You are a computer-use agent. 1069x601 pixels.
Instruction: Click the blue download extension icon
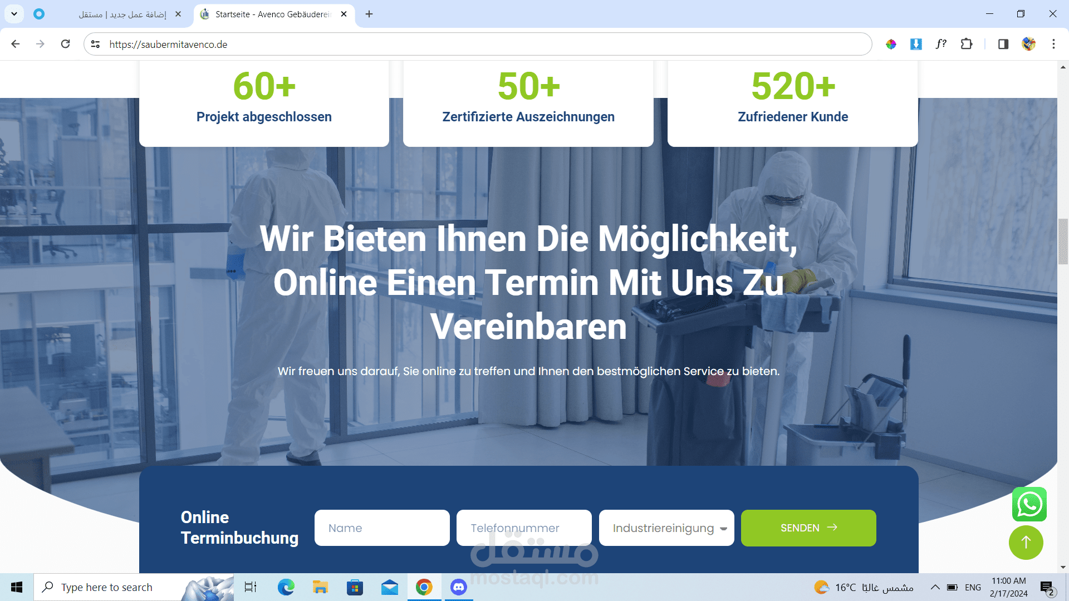(916, 44)
